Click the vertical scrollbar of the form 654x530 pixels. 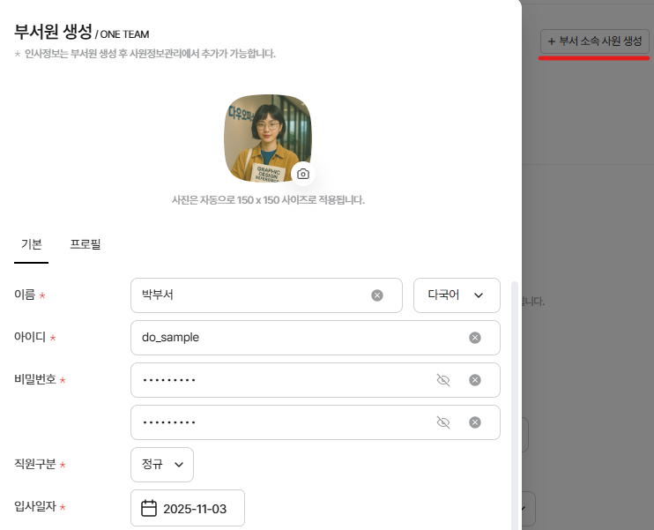pyautogui.click(x=515, y=397)
